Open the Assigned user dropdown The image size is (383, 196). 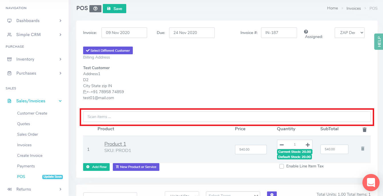coord(350,33)
